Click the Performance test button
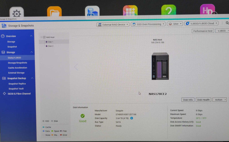The width and height of the screenshot is (229, 142). [x=203, y=31]
